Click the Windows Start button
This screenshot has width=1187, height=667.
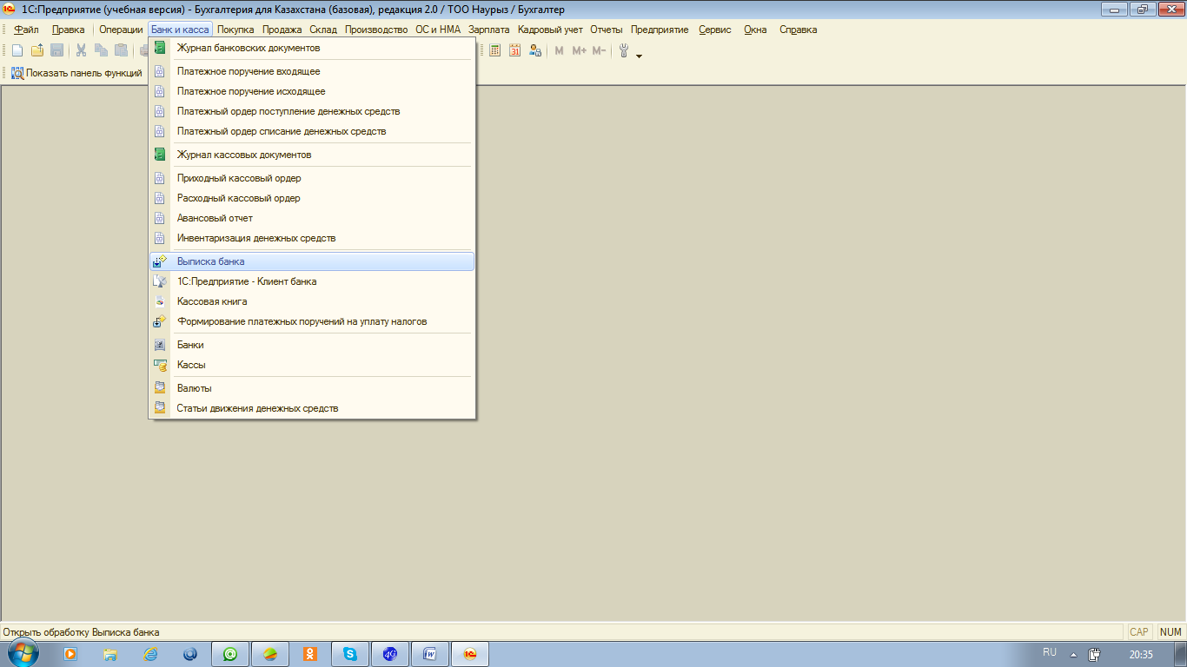pos(24,653)
